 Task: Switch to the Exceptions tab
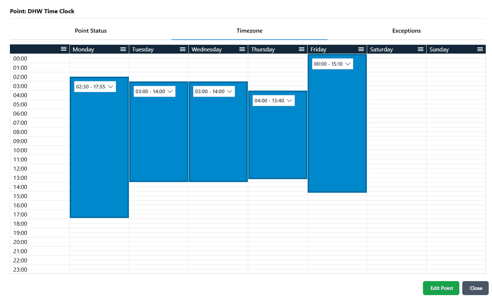pyautogui.click(x=406, y=31)
